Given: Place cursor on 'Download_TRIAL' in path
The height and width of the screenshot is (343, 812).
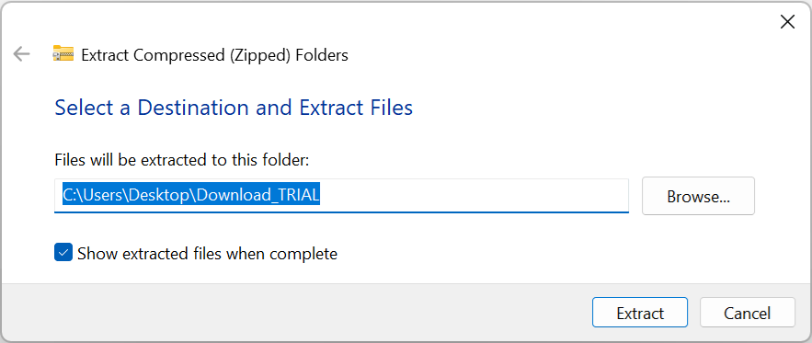Looking at the screenshot, I should pyautogui.click(x=258, y=195).
